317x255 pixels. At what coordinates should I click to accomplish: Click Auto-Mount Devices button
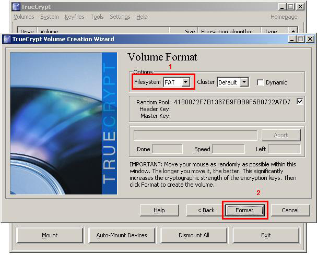point(122,235)
